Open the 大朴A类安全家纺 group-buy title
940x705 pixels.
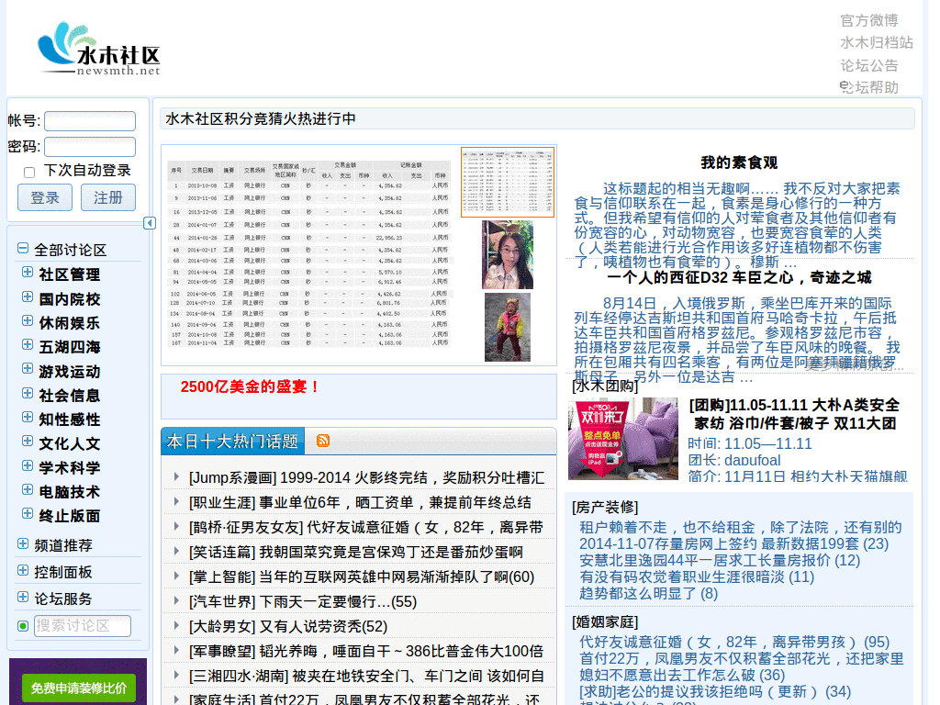coord(794,414)
